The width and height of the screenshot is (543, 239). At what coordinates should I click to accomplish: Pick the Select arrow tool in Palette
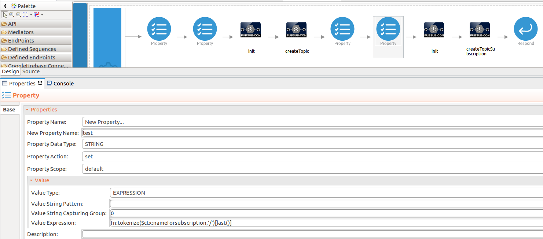click(x=5, y=15)
